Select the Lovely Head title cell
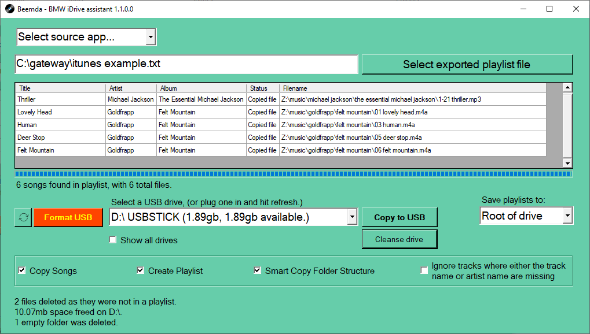The width and height of the screenshot is (590, 334). (61, 112)
